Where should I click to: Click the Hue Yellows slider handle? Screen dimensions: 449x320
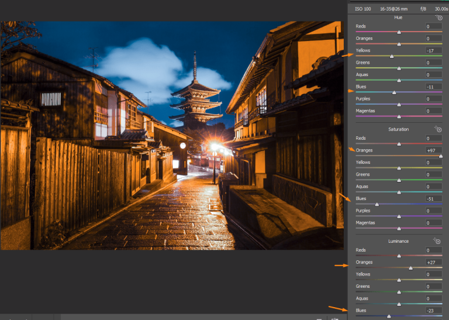coord(392,56)
